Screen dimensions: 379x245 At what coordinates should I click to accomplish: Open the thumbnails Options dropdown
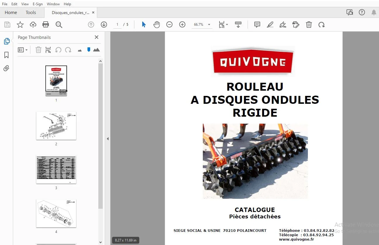(x=23, y=50)
